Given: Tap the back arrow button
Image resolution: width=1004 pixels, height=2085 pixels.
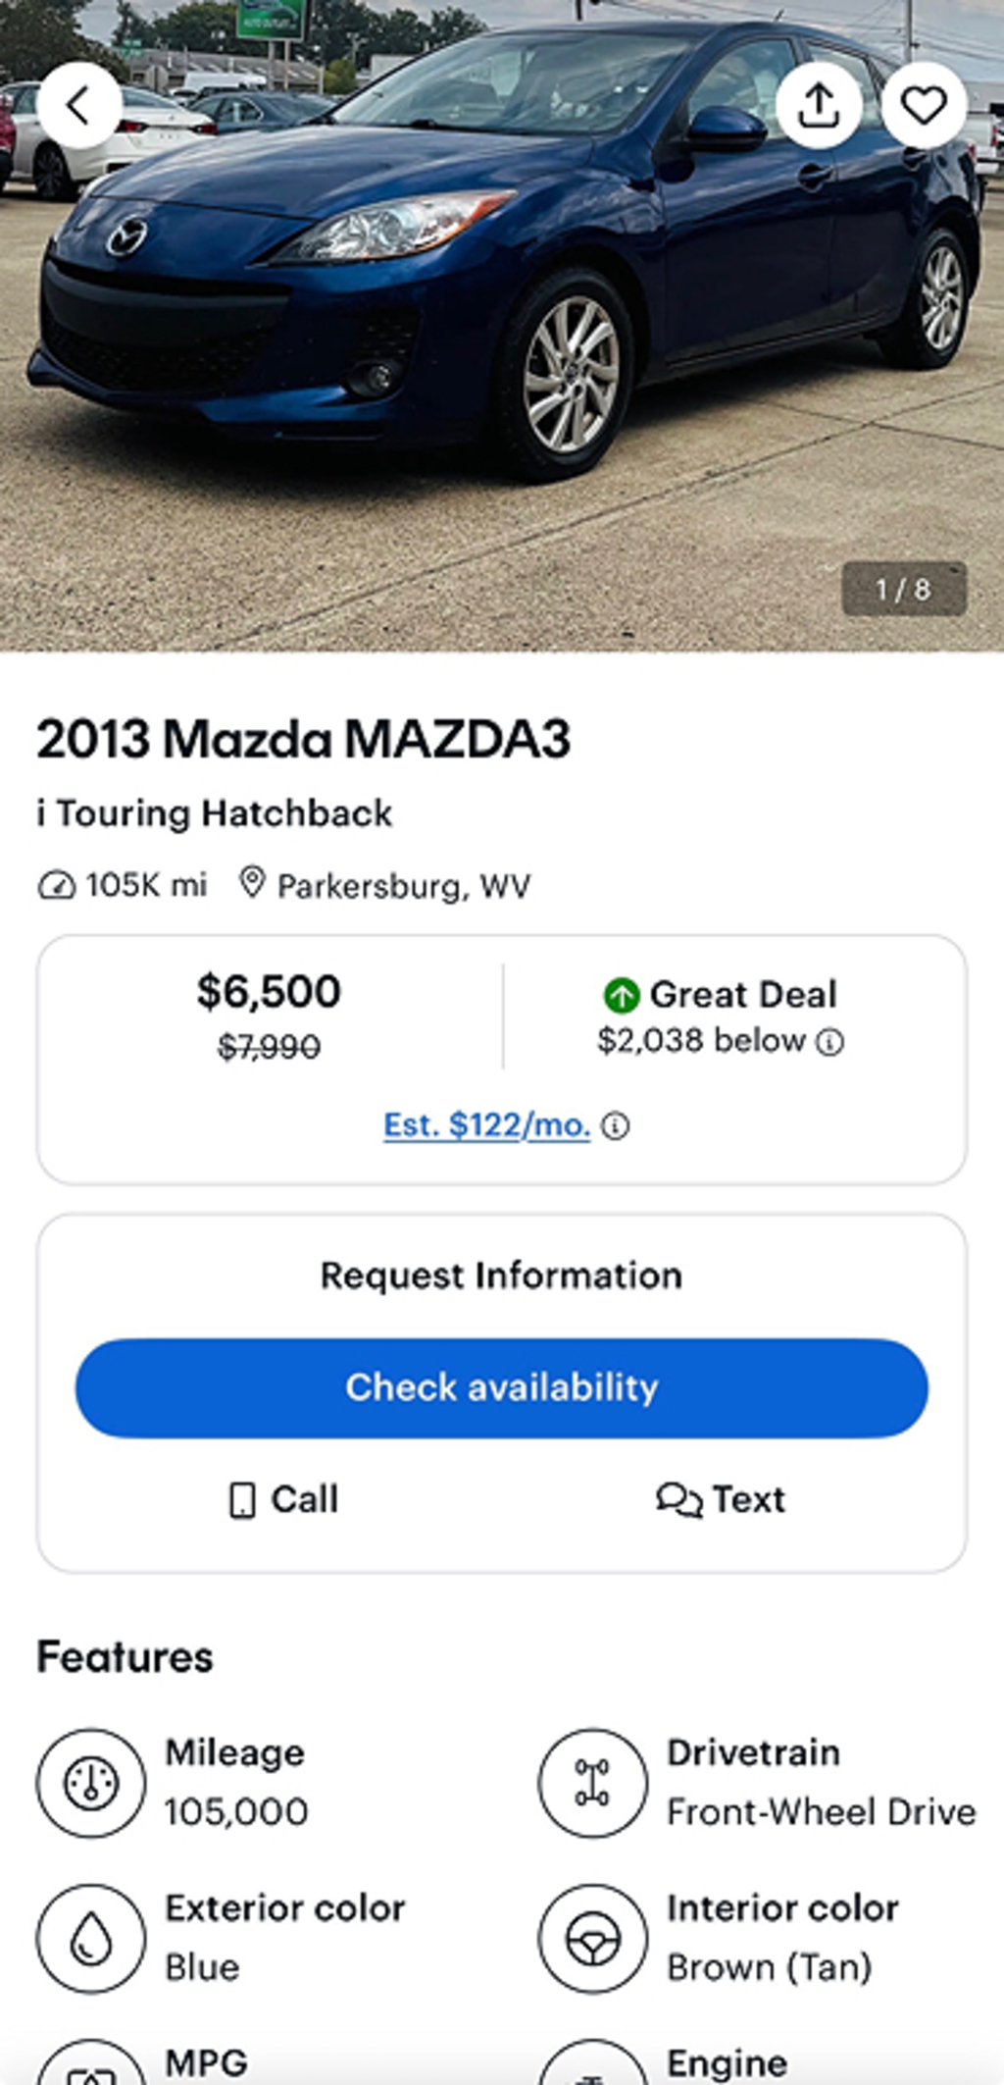Looking at the screenshot, I should pos(79,106).
